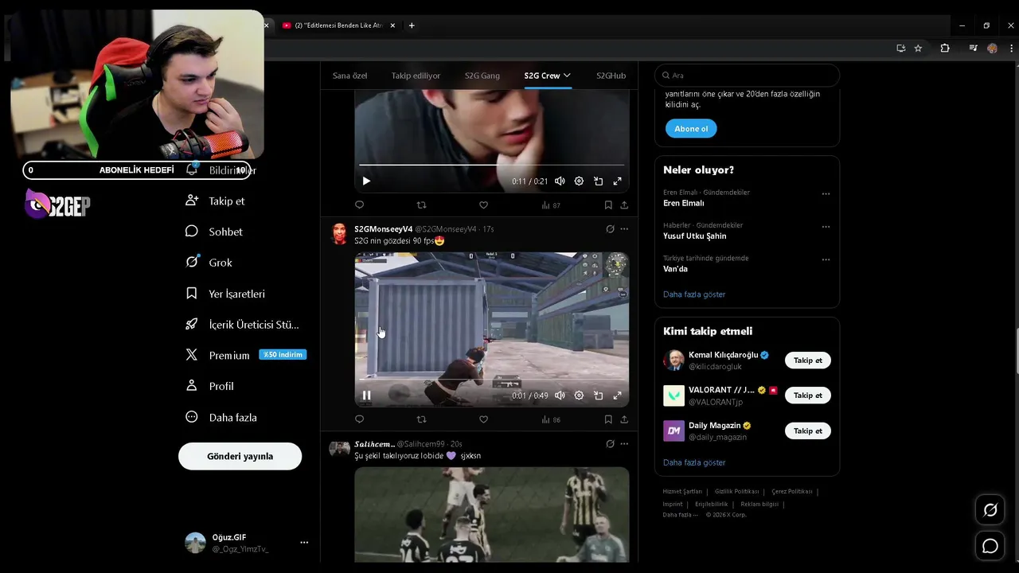Like the top video post
This screenshot has width=1019, height=573.
483,205
